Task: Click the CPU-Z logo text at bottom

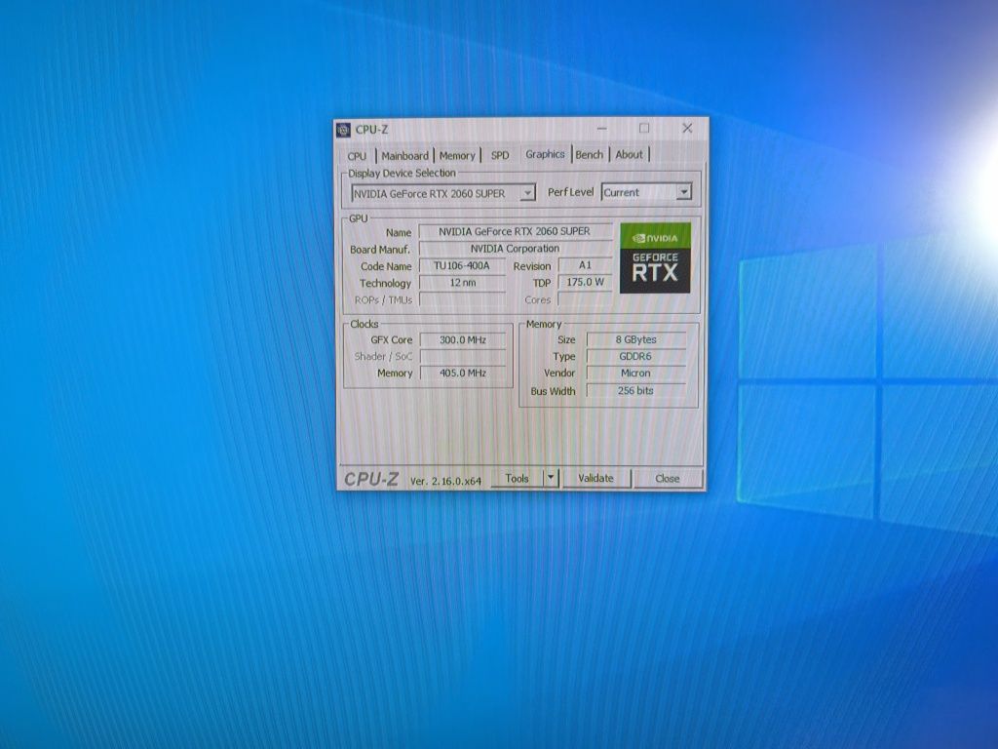Action: [371, 479]
